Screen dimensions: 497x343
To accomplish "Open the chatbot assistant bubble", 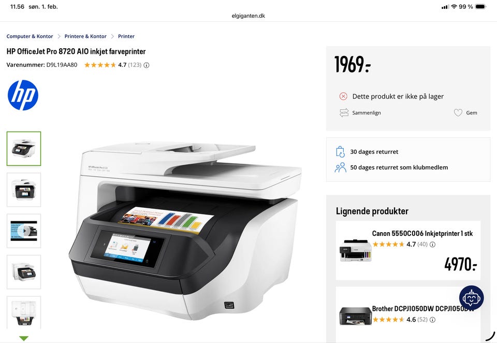I will 471,298.
